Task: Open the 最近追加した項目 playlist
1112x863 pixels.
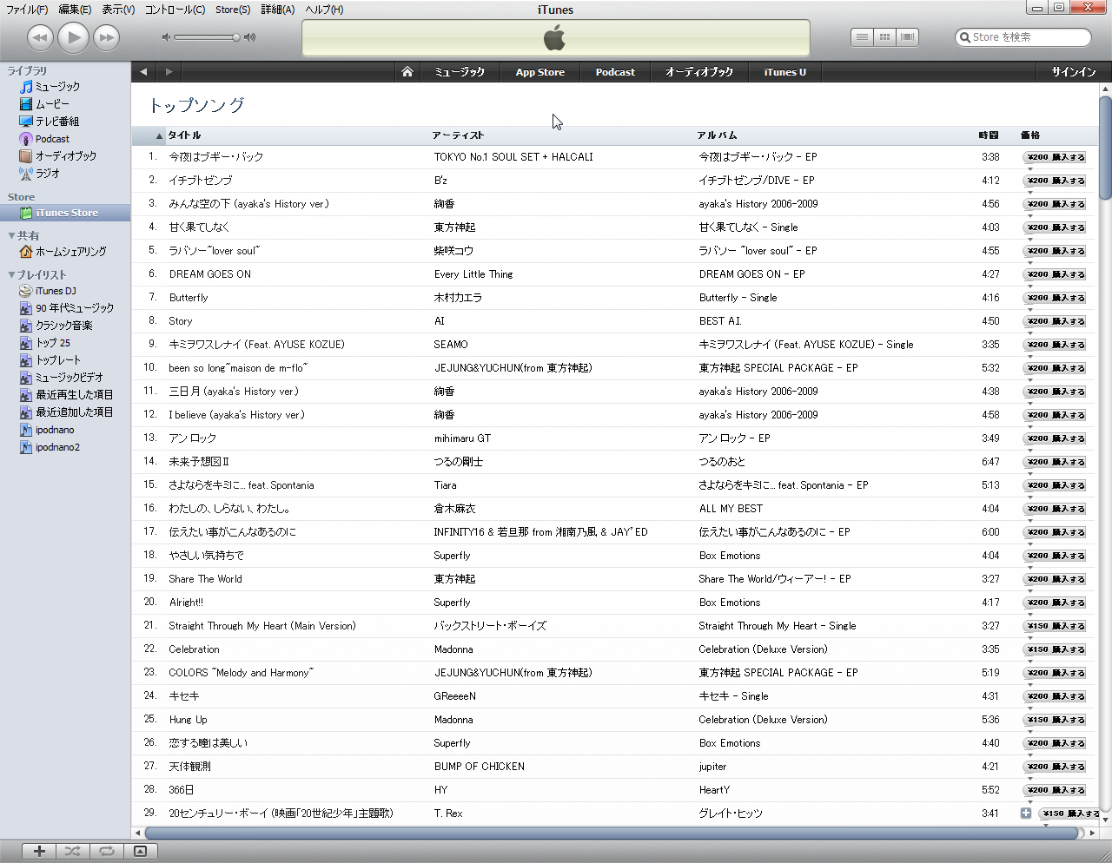Action: (x=74, y=412)
